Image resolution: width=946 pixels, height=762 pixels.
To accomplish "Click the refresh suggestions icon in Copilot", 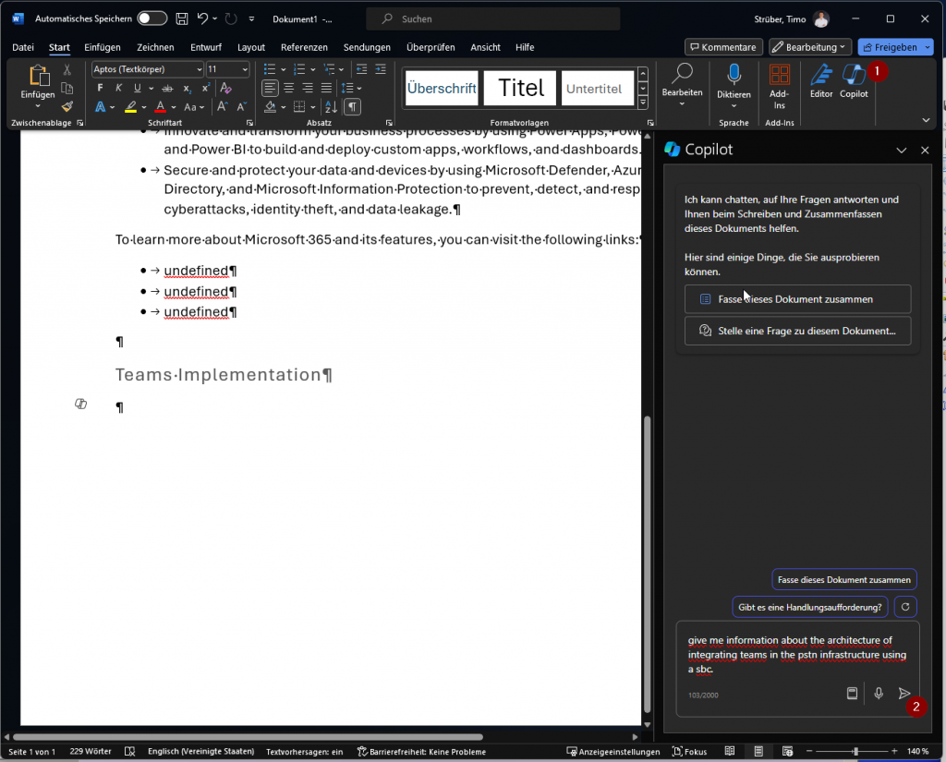I will point(905,607).
